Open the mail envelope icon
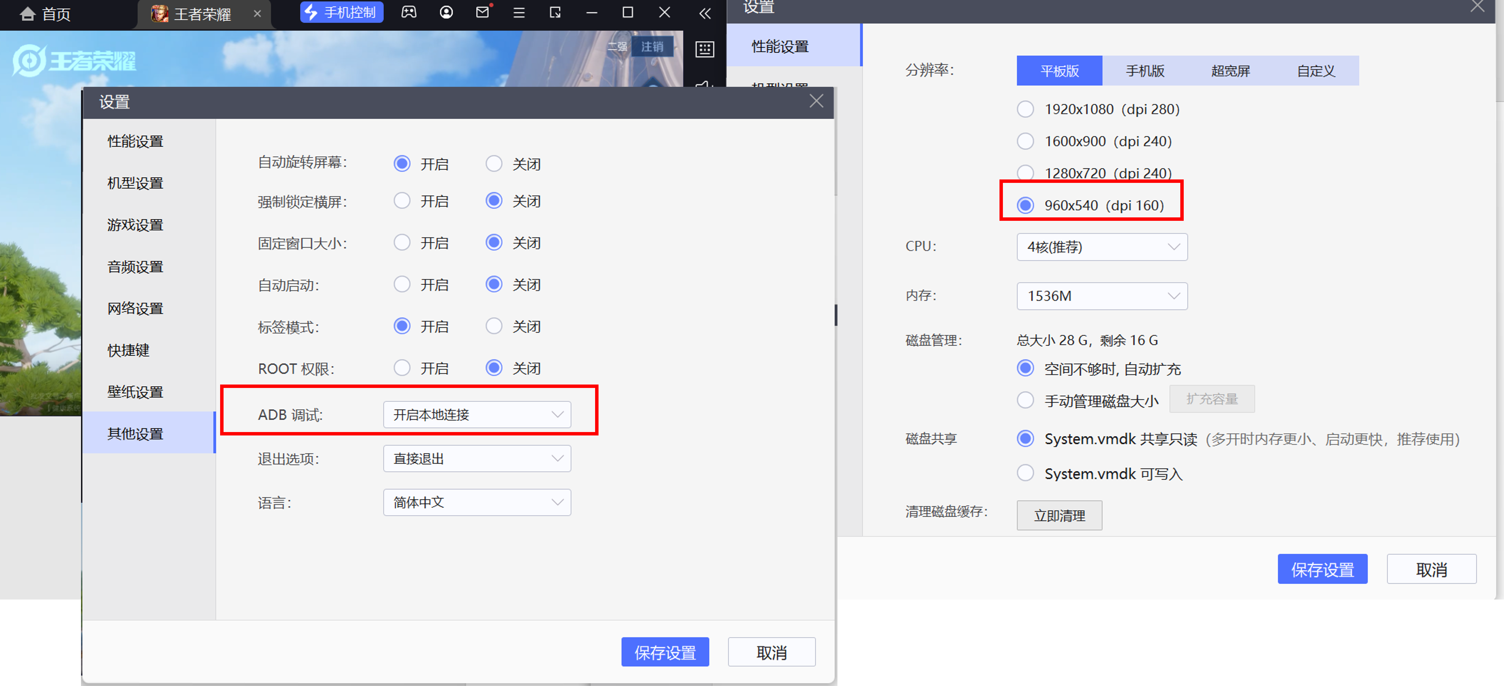 tap(483, 12)
